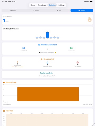Tap the 'Heat Map' heading
This screenshot has height=126, width=95.
(x=9, y=111)
